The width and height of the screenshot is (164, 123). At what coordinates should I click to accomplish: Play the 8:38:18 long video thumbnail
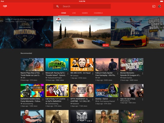click(82, 116)
